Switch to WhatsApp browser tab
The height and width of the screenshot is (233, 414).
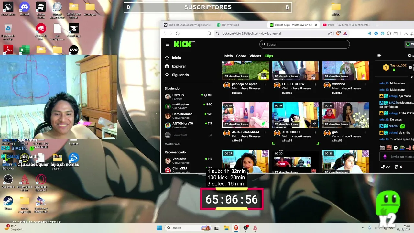[x=240, y=25]
